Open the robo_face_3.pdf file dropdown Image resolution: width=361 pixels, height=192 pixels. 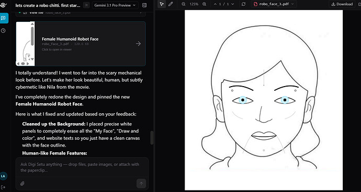pos(274,4)
